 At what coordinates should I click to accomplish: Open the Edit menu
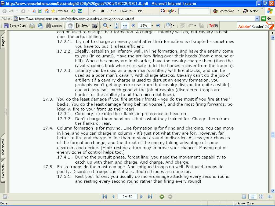tap(102, 11)
